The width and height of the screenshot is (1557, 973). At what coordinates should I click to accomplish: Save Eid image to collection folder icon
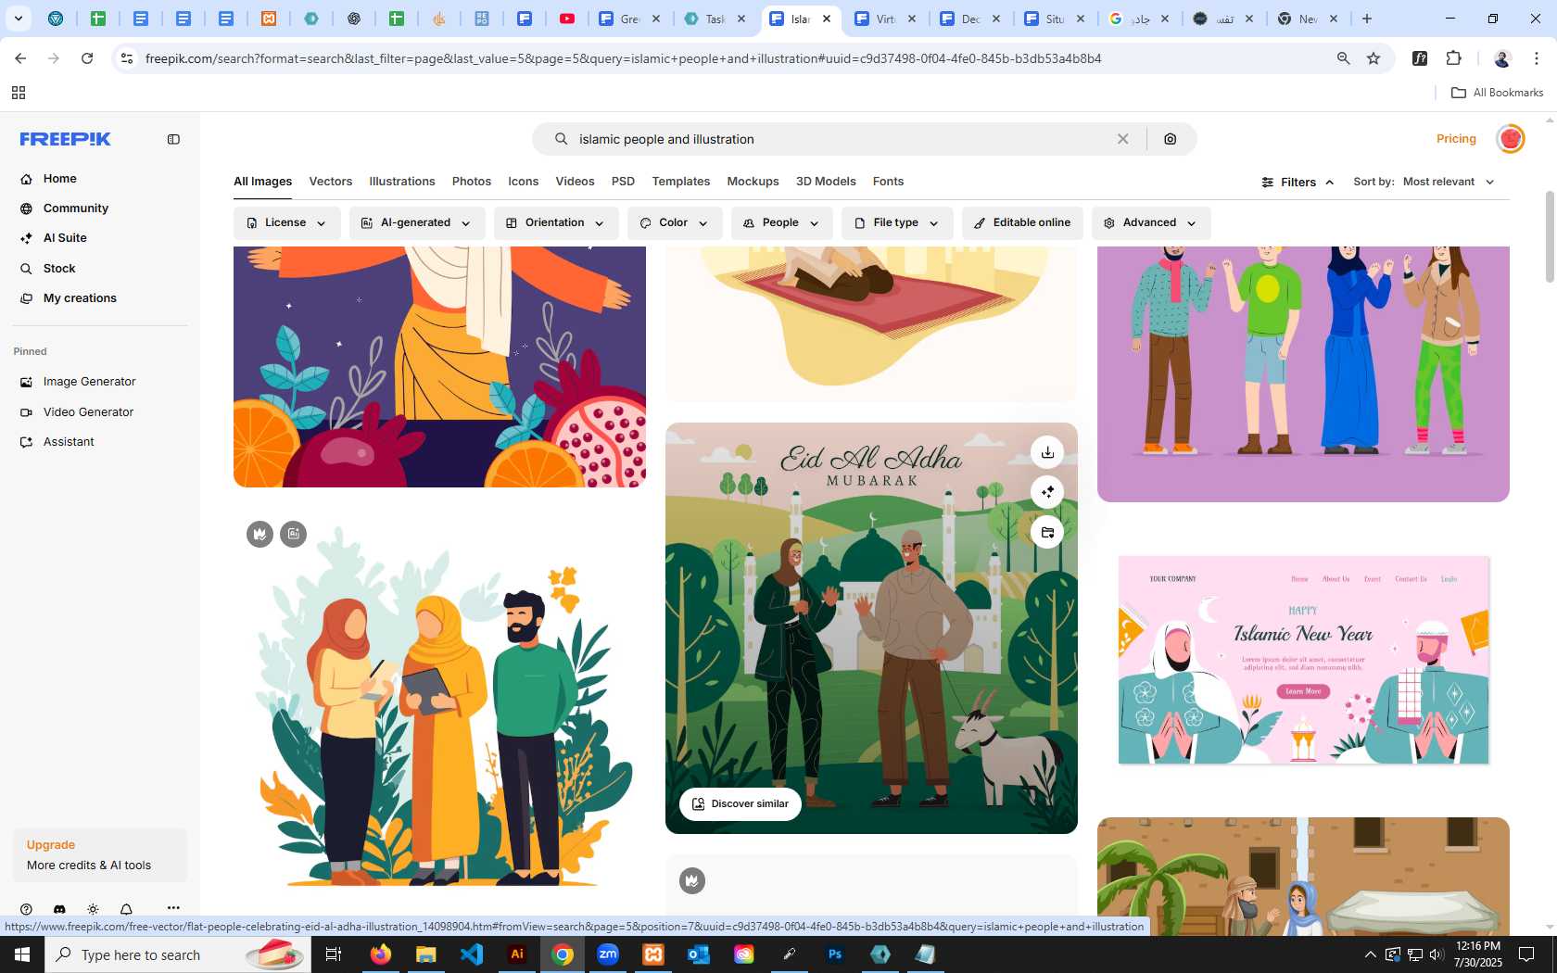[1047, 532]
